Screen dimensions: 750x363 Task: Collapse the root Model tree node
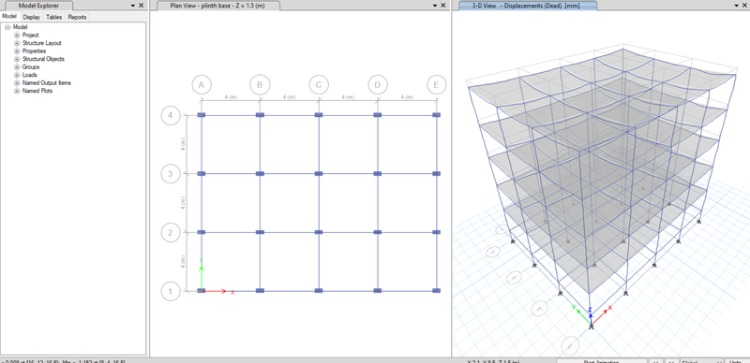[7, 27]
